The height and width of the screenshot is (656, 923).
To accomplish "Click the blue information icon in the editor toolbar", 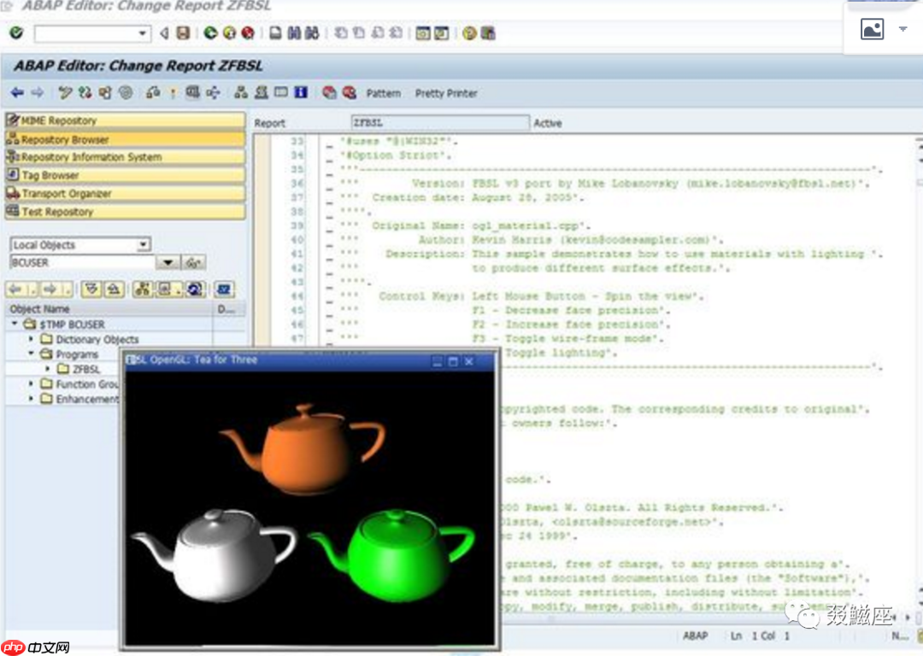I will pos(301,92).
